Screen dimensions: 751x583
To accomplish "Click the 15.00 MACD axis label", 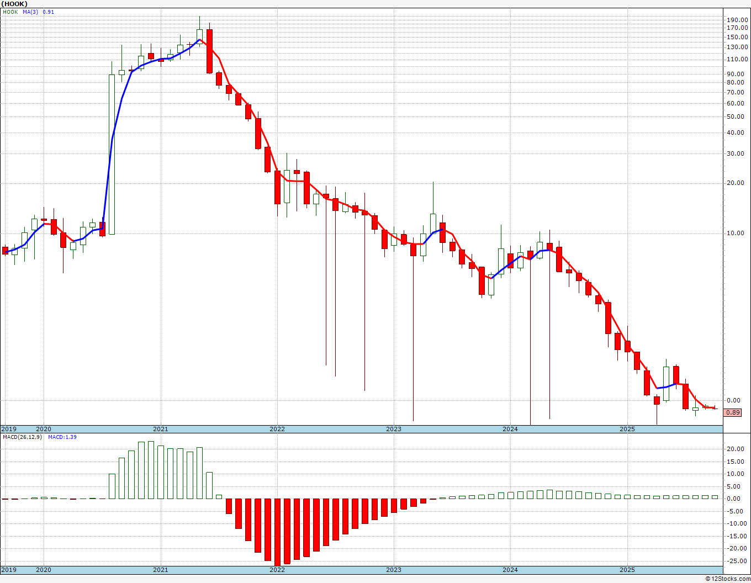I will (736, 462).
